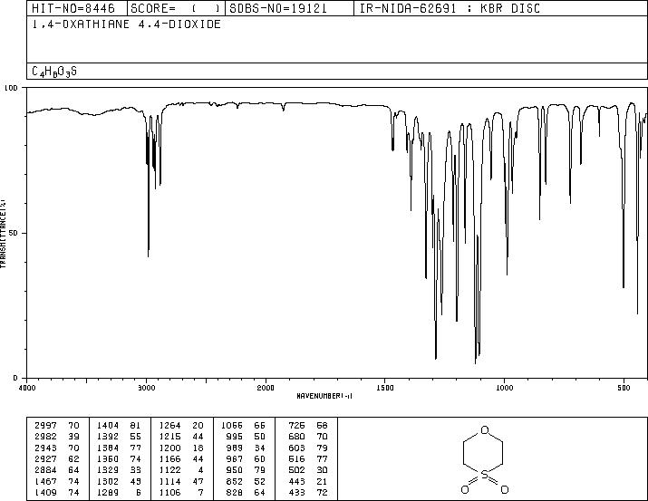This screenshot has width=648, height=501.
Task: Select peak table entry 1467
Action: pyautogui.click(x=45, y=482)
